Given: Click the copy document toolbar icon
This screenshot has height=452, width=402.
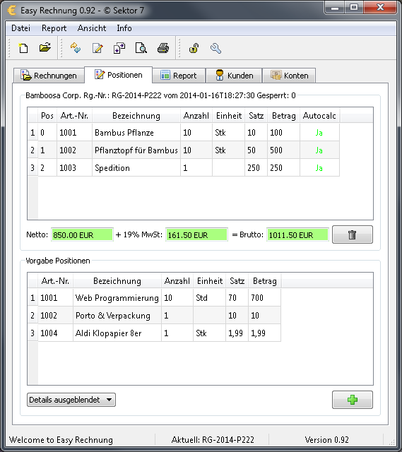Looking at the screenshot, I should [119, 48].
